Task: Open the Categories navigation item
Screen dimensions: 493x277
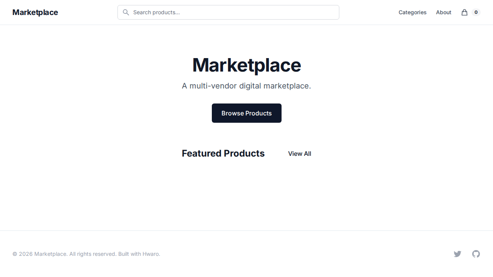Action: [413, 12]
